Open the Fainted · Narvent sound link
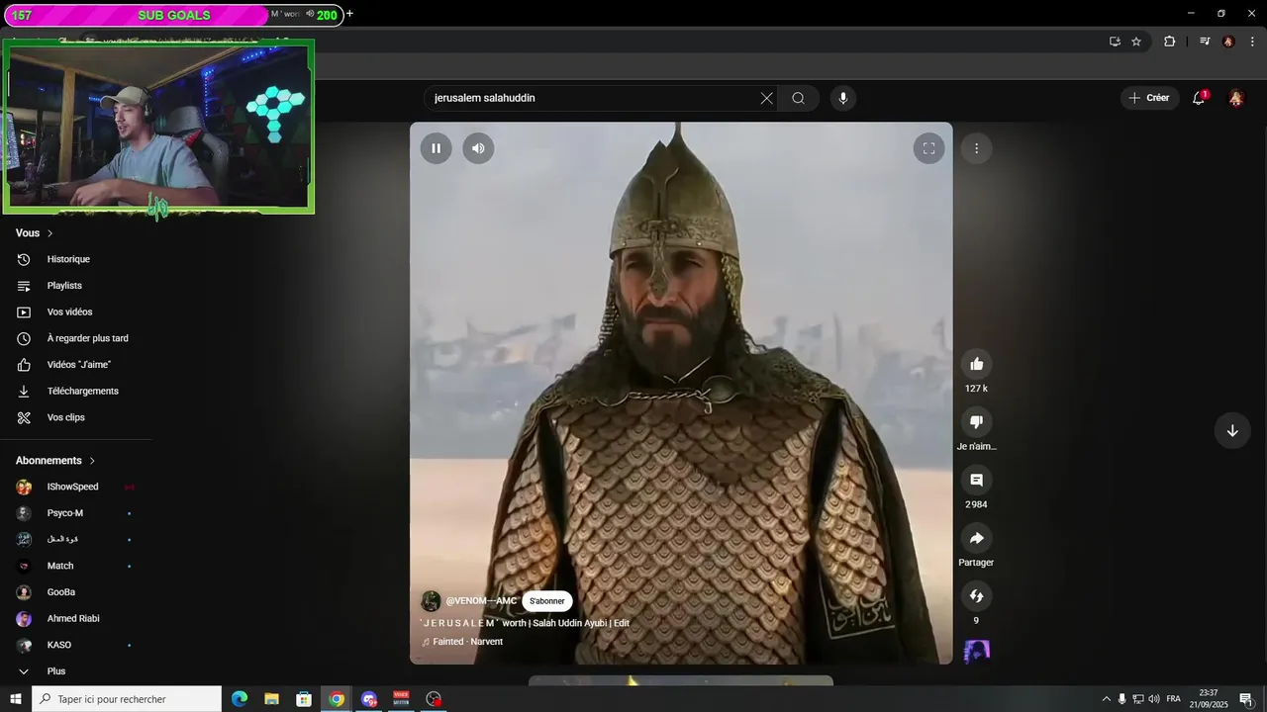 [467, 642]
